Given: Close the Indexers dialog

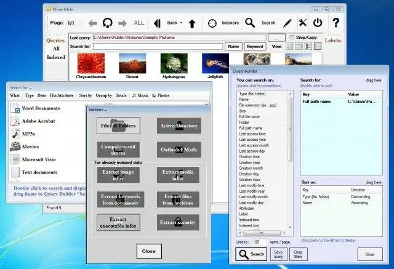Looking at the screenshot, I should (x=149, y=251).
